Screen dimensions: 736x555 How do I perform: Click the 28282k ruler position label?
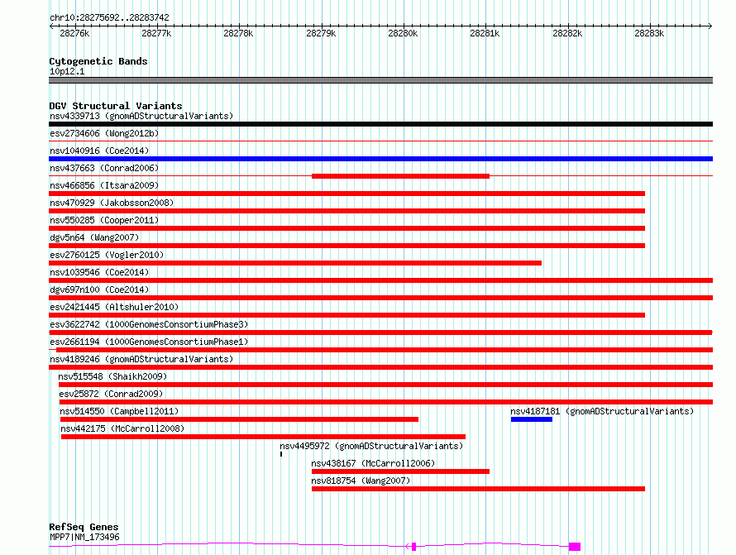(x=567, y=33)
